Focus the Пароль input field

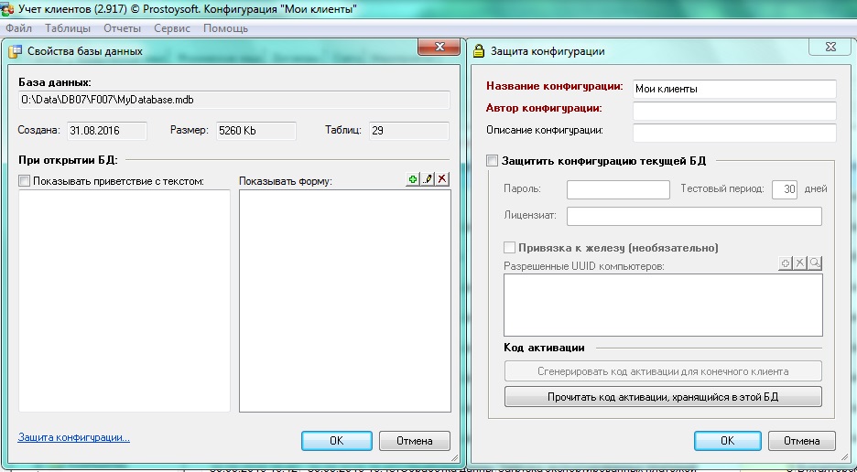coord(618,189)
